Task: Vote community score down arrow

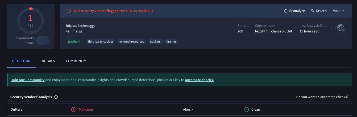Action: pos(45,42)
